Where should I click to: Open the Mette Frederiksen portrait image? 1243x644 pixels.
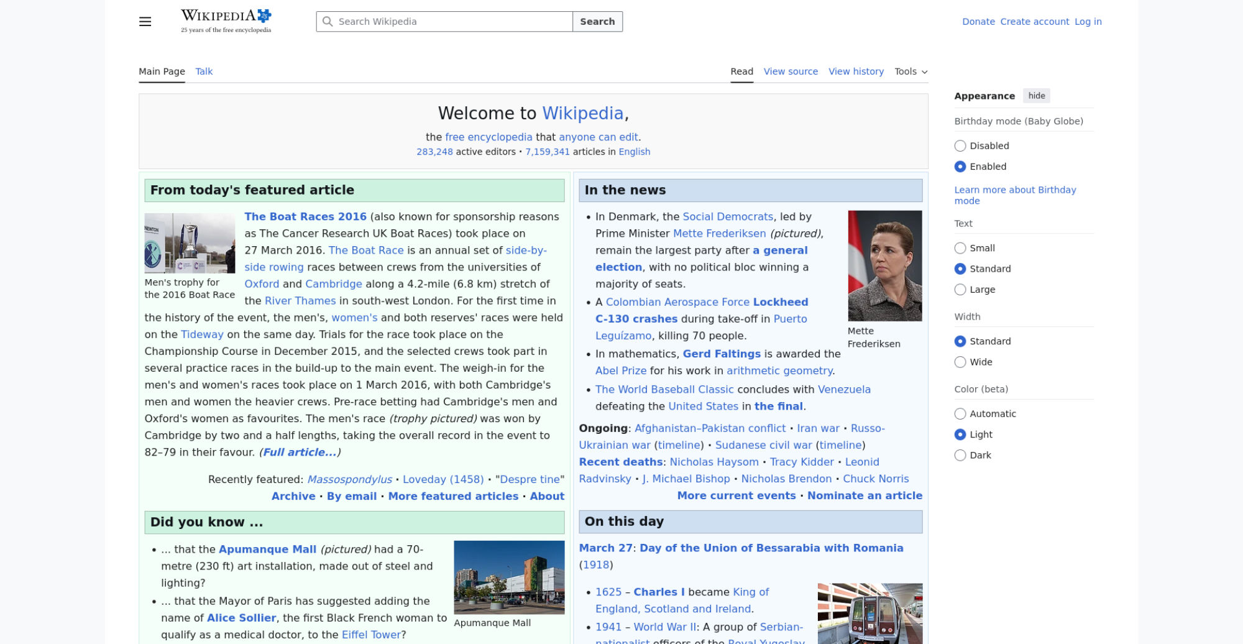click(884, 265)
